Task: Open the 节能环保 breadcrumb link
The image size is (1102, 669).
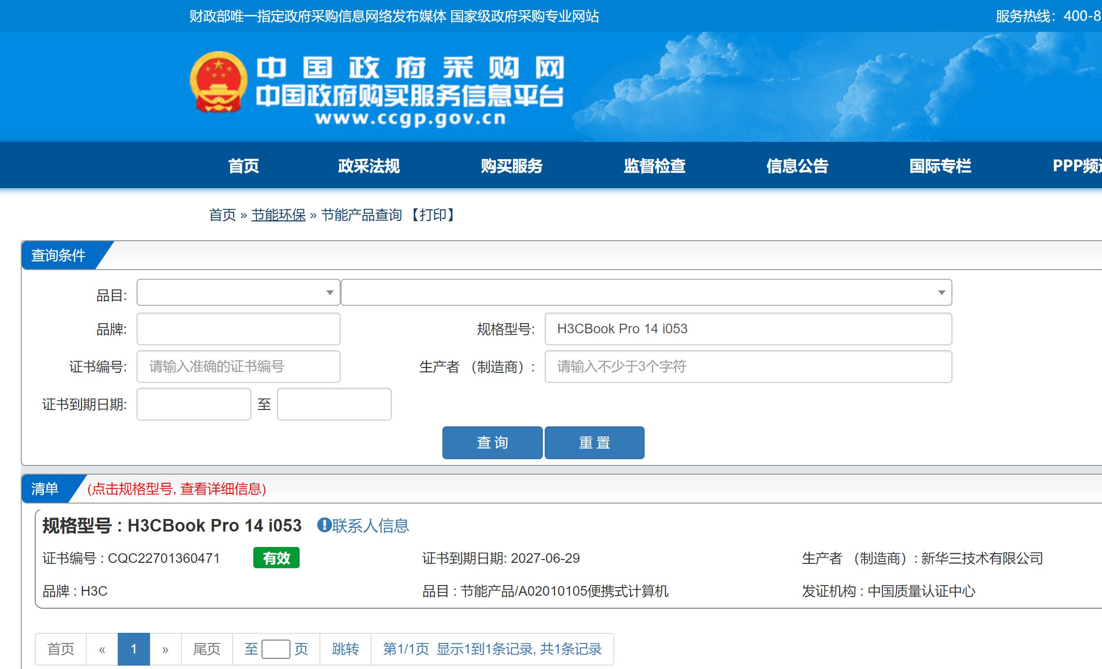Action: click(x=278, y=215)
